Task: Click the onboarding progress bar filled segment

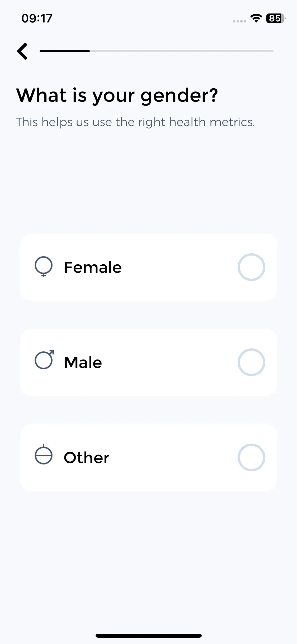Action: [65, 51]
